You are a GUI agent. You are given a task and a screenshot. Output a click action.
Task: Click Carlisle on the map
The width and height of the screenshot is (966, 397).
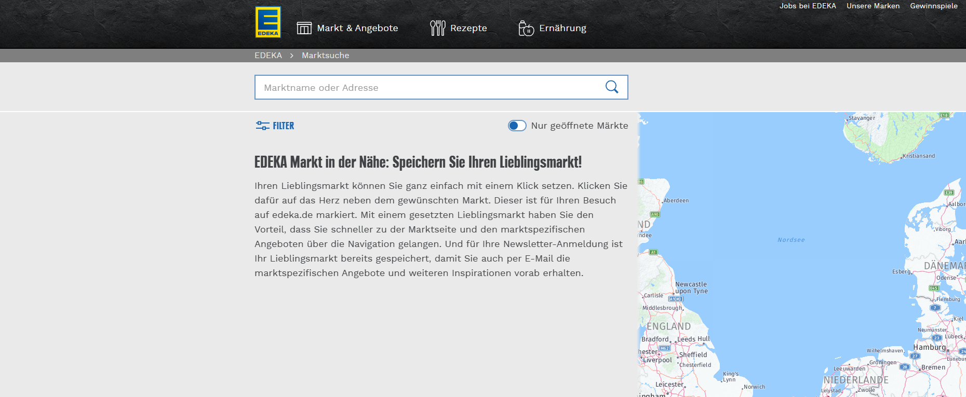[653, 295]
